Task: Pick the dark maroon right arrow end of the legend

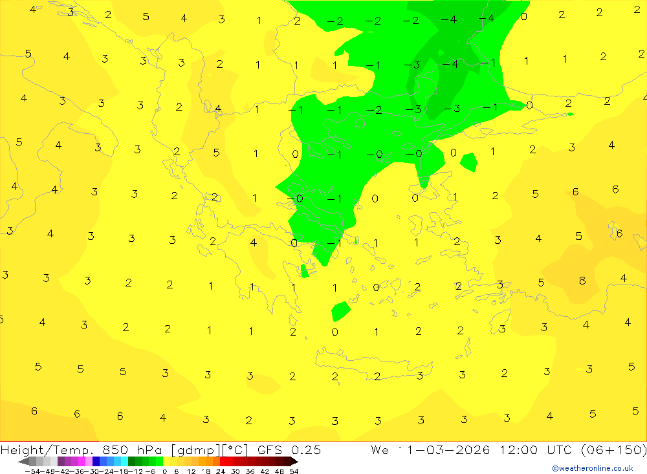Action: tap(294, 461)
